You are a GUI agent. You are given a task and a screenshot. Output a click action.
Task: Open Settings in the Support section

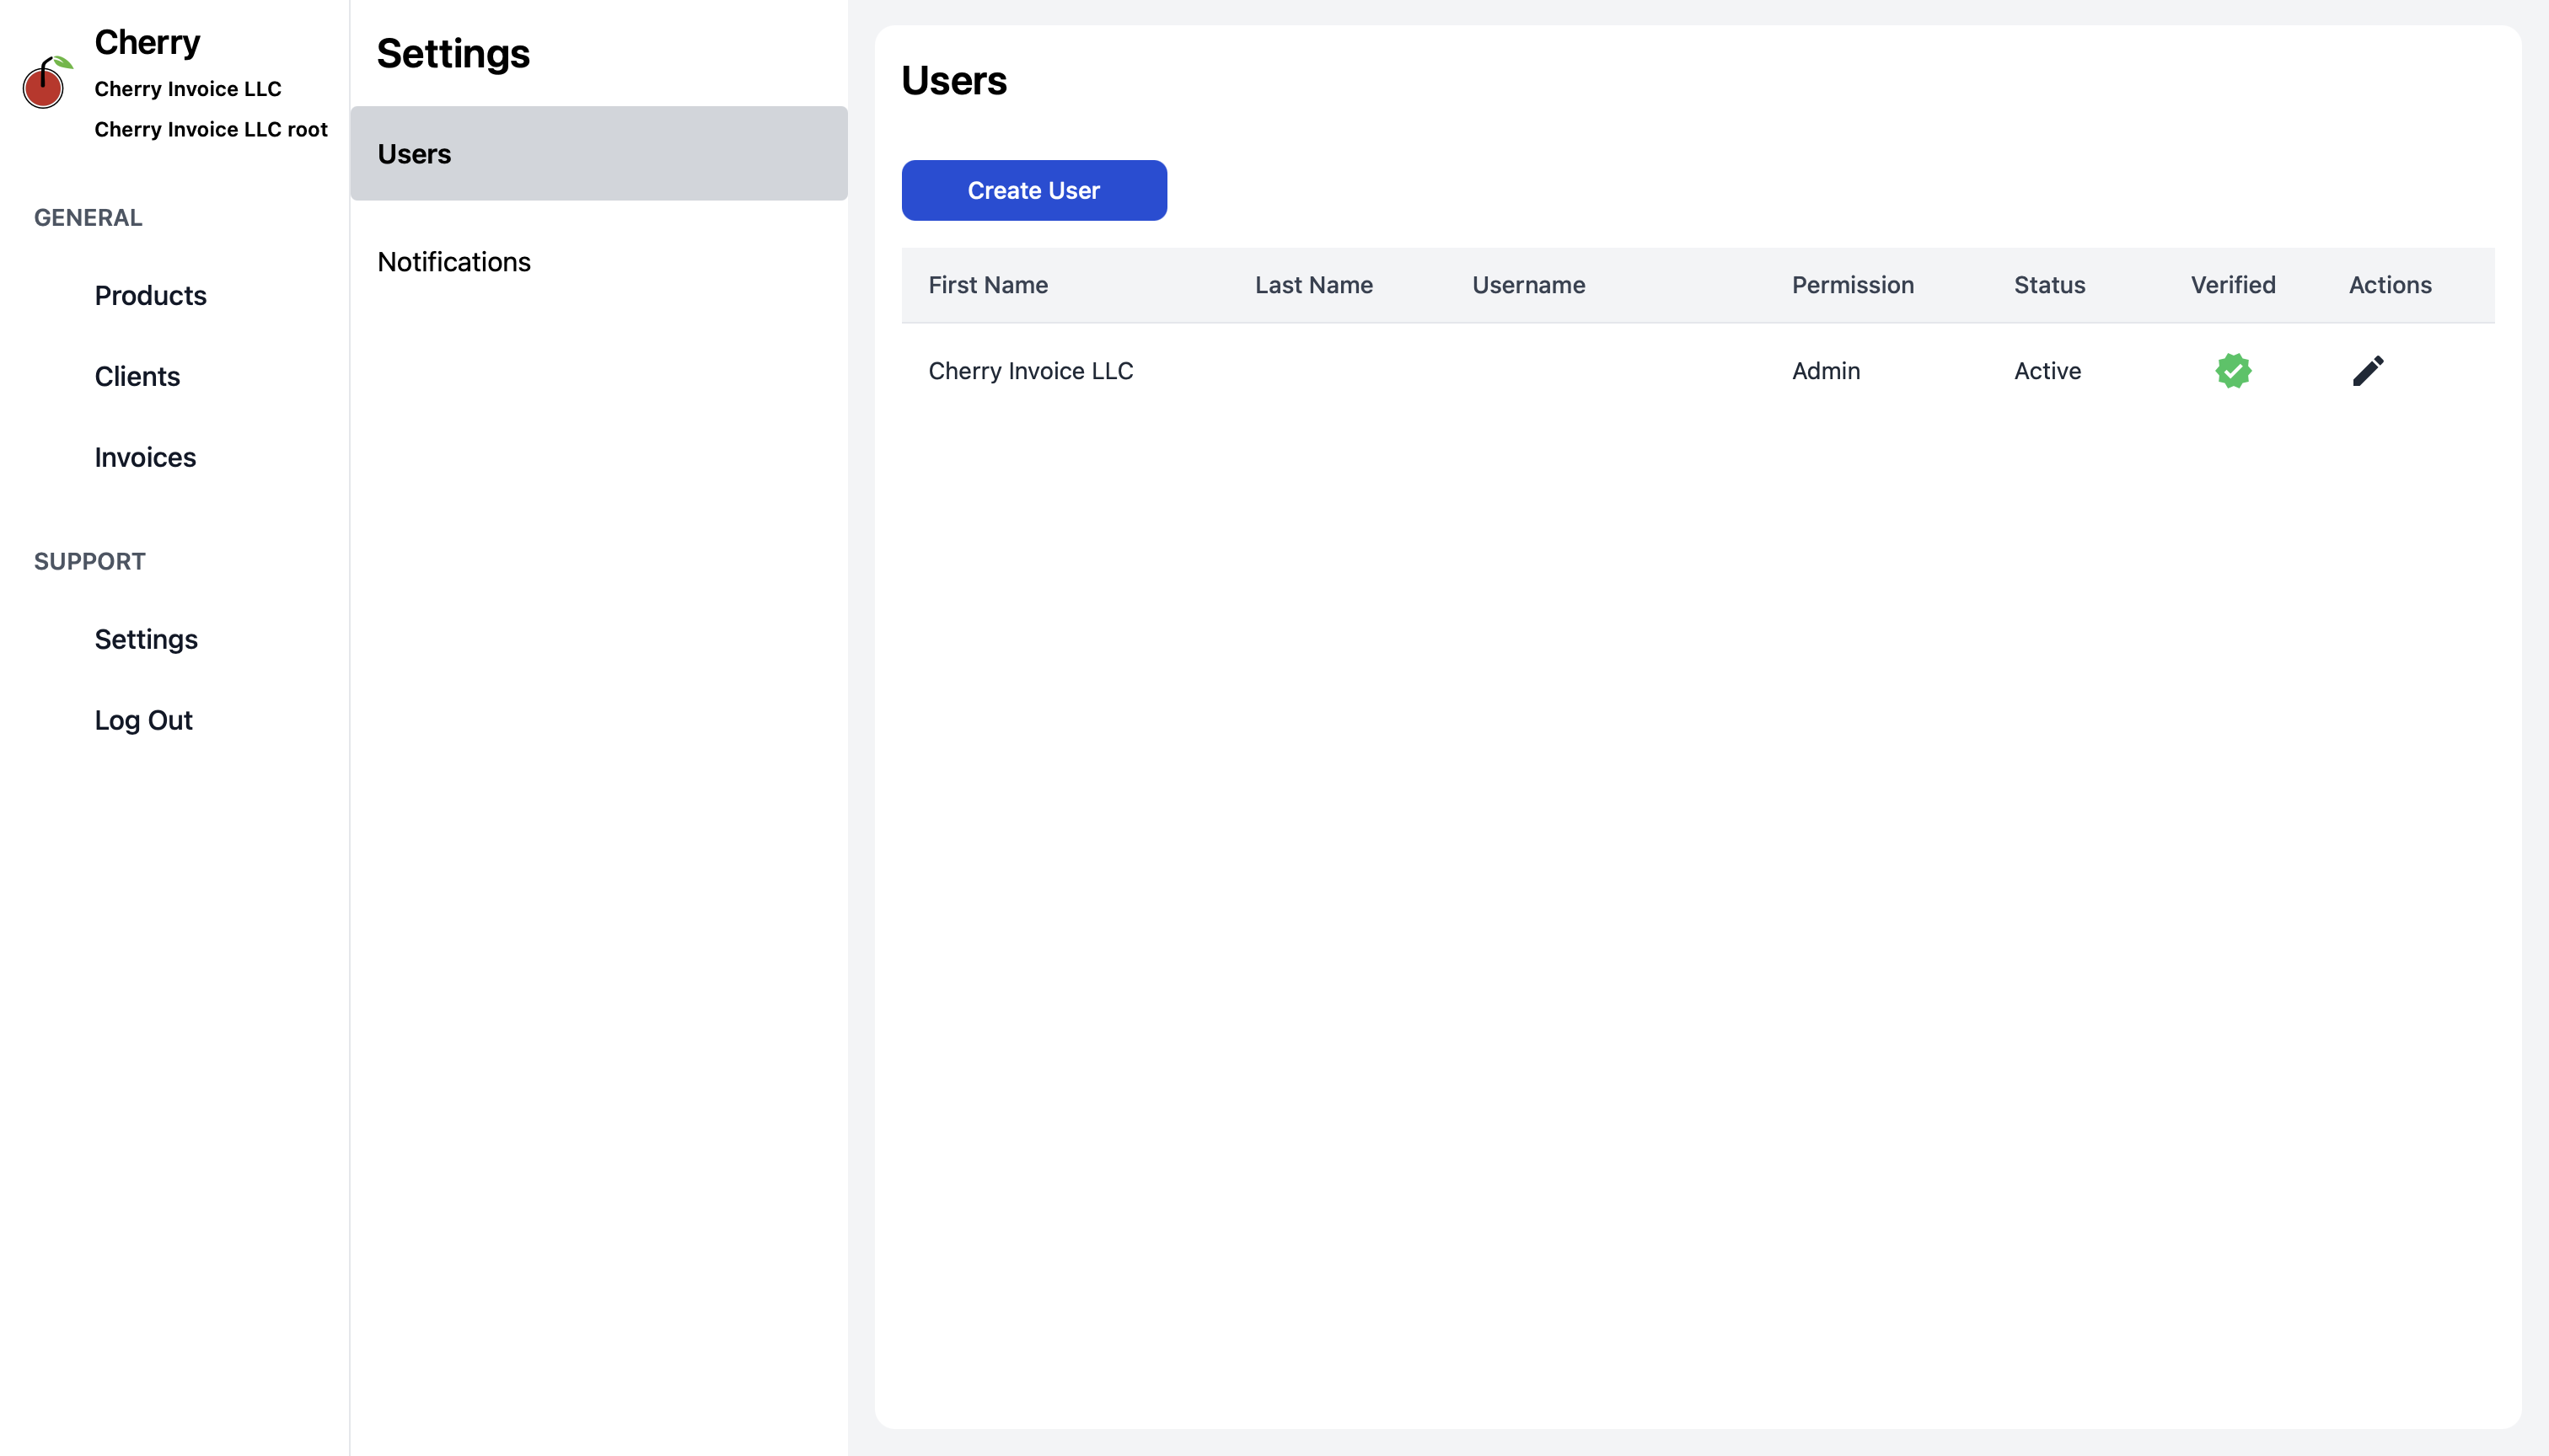[146, 640]
